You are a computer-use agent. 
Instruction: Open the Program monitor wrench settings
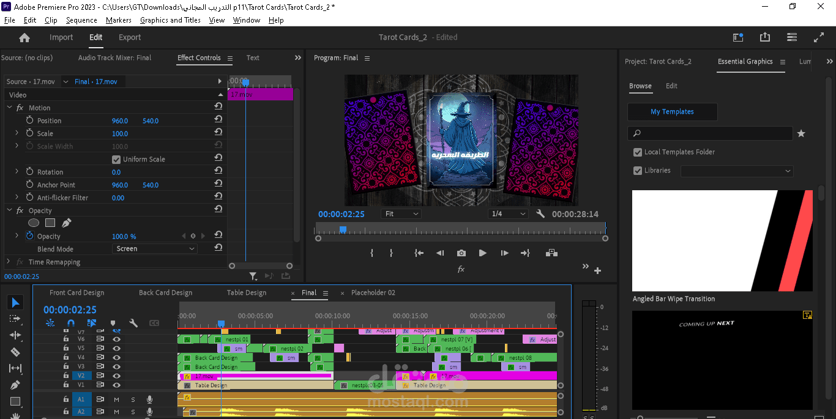pyautogui.click(x=540, y=214)
